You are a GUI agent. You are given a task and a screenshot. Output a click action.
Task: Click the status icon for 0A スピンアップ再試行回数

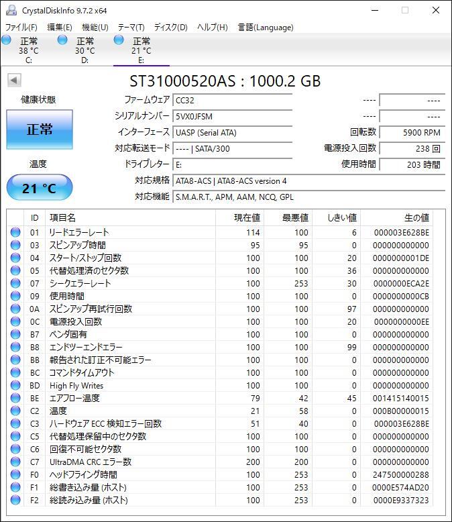(x=15, y=309)
